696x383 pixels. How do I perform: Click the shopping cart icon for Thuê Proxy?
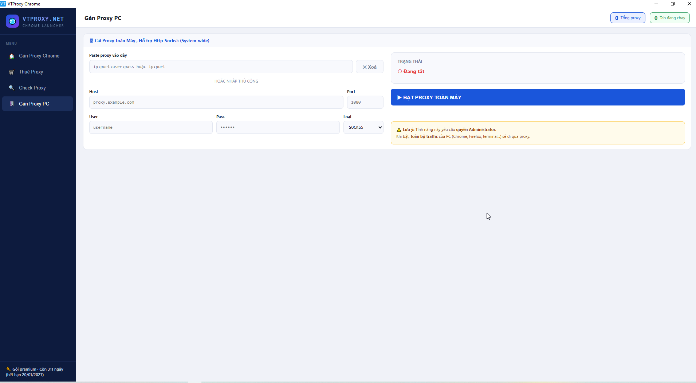[x=12, y=72]
